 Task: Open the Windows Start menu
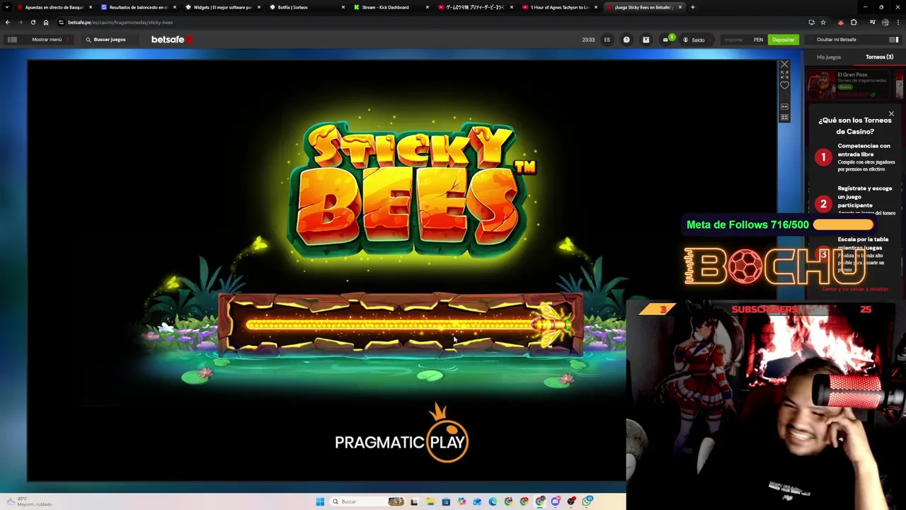[x=320, y=501]
